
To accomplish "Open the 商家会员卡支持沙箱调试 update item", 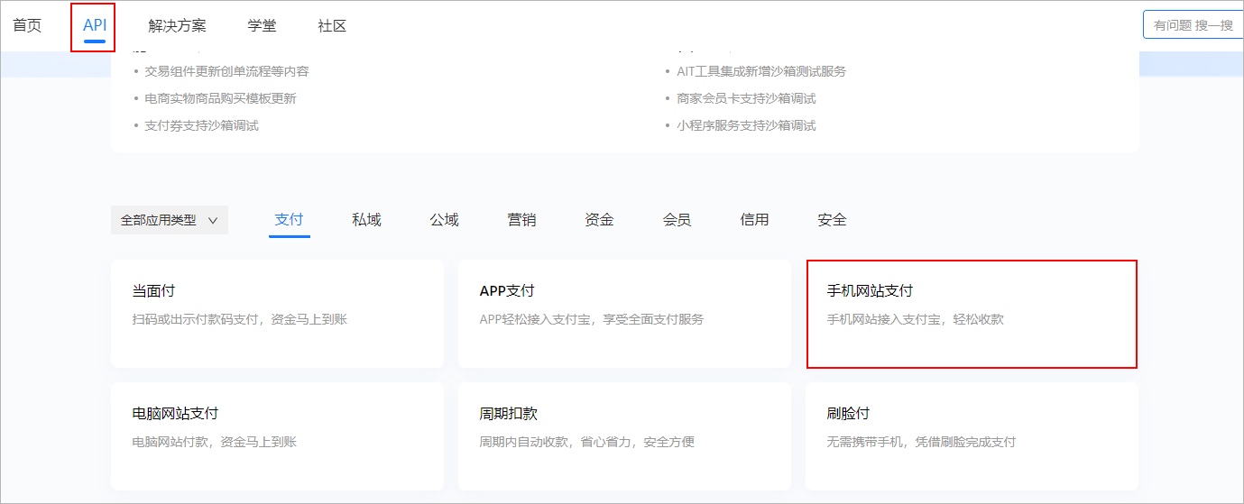I will point(746,98).
